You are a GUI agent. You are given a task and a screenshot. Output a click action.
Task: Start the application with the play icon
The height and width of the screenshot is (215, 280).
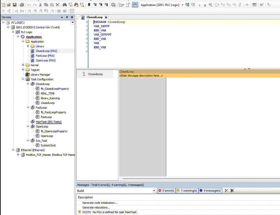[x=200, y=5]
